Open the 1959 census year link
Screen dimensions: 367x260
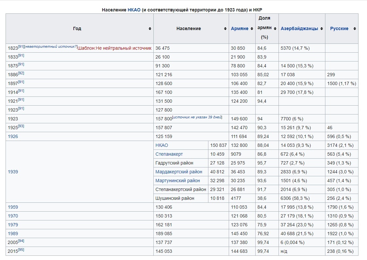tap(13, 207)
